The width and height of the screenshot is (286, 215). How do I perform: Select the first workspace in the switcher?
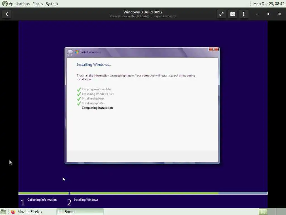[263, 212]
